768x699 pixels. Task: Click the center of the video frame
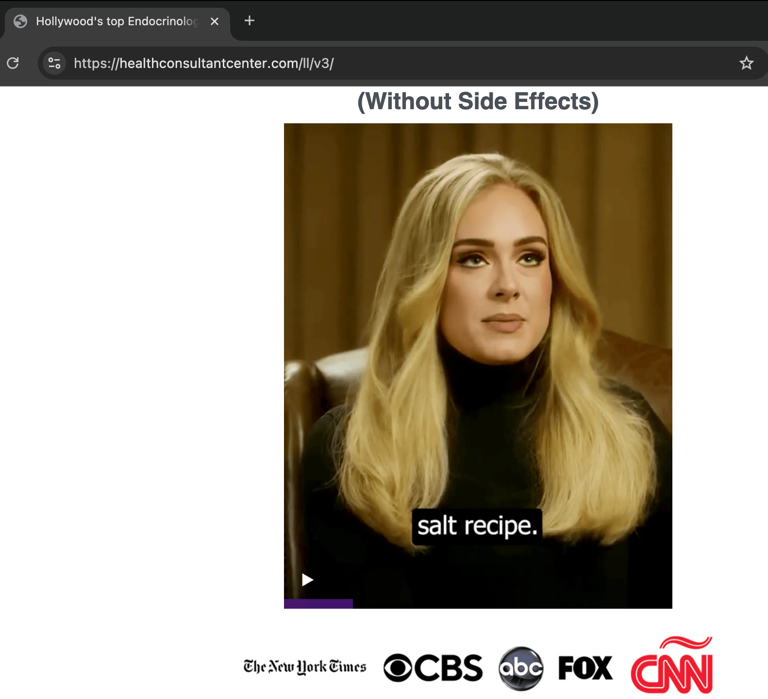click(478, 366)
